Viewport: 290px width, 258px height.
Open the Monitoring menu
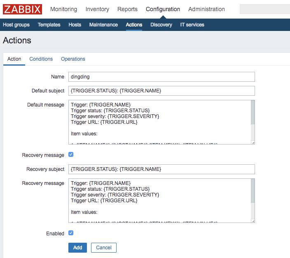click(63, 9)
